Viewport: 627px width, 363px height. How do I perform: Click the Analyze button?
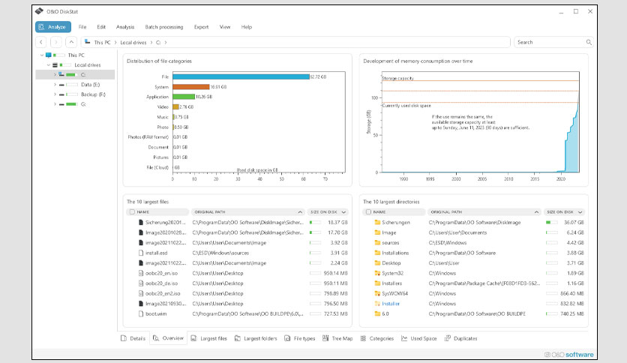click(x=53, y=27)
